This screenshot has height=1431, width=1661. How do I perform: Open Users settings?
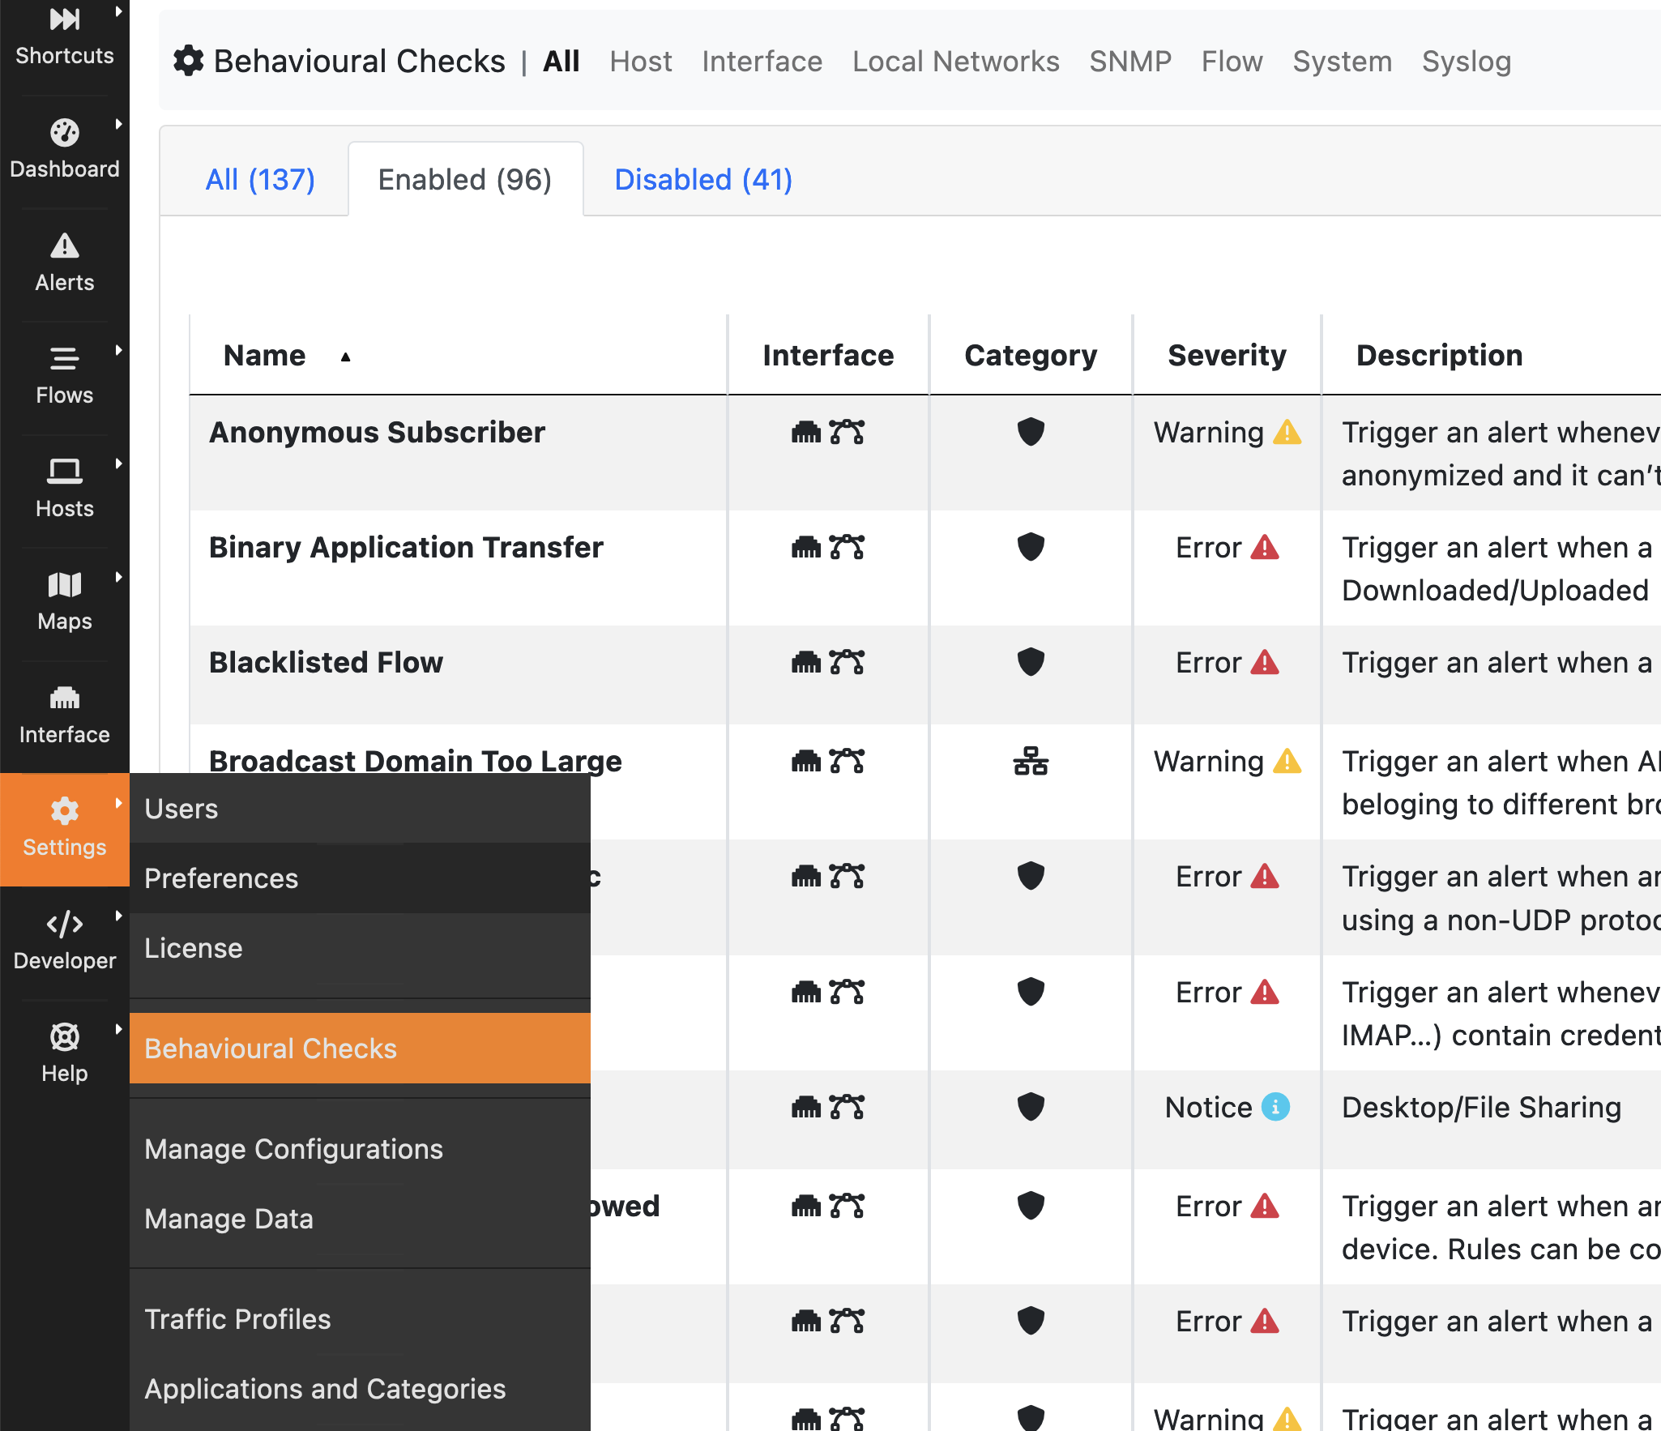pyautogui.click(x=181, y=808)
